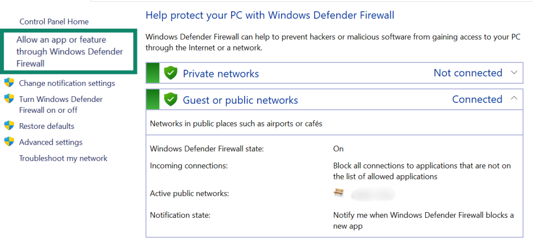Click shield icon next to Turn Windows Defender Firewall
The height and width of the screenshot is (249, 533).
9,99
